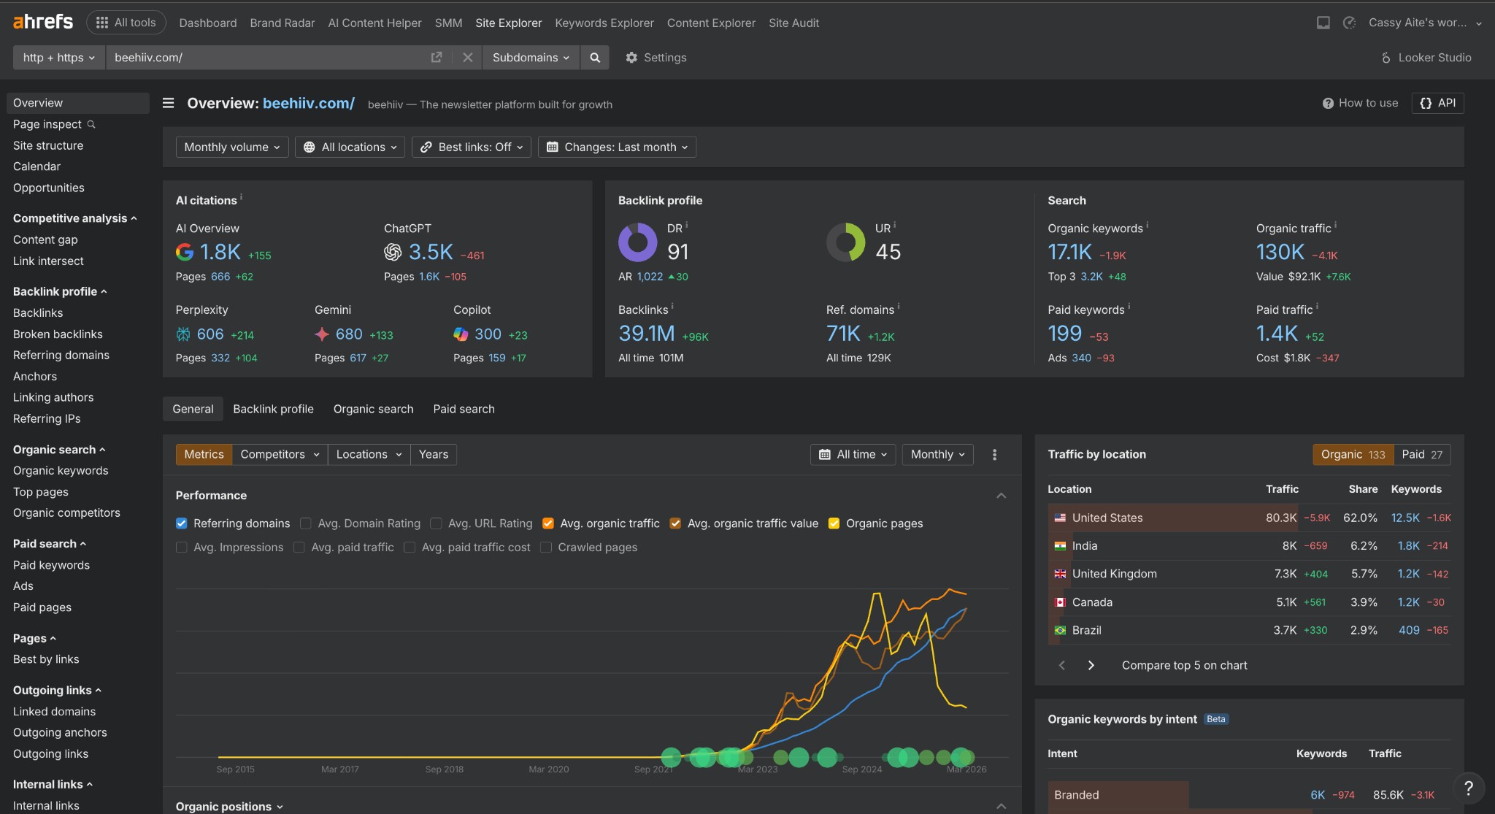Open the Keywords Explorer menu item
The image size is (1495, 814).
point(604,23)
